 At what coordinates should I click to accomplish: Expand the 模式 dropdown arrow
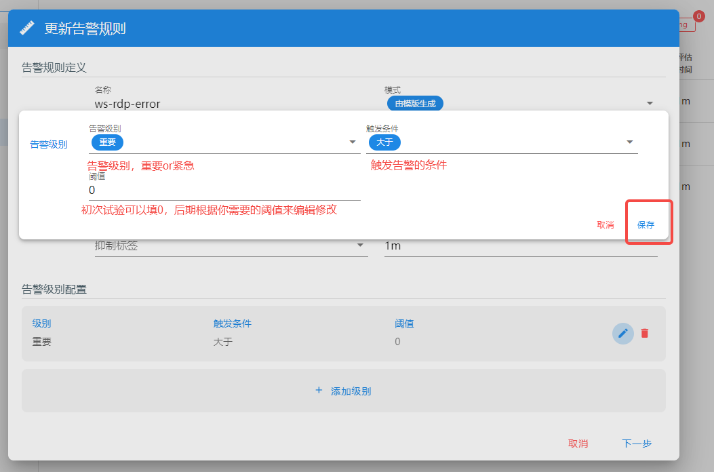coord(650,104)
